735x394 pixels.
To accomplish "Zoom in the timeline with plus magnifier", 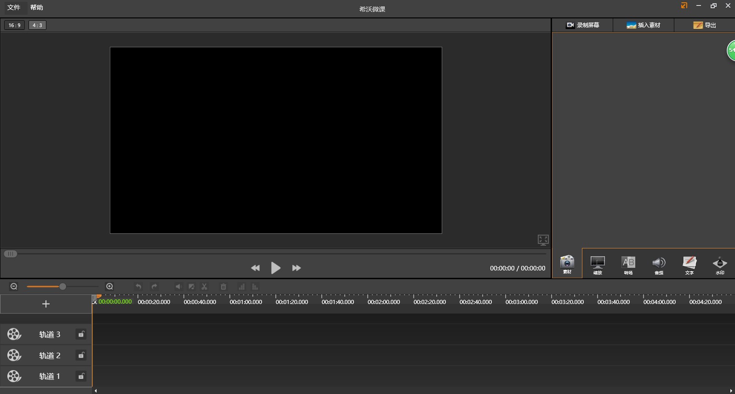I will [x=109, y=287].
